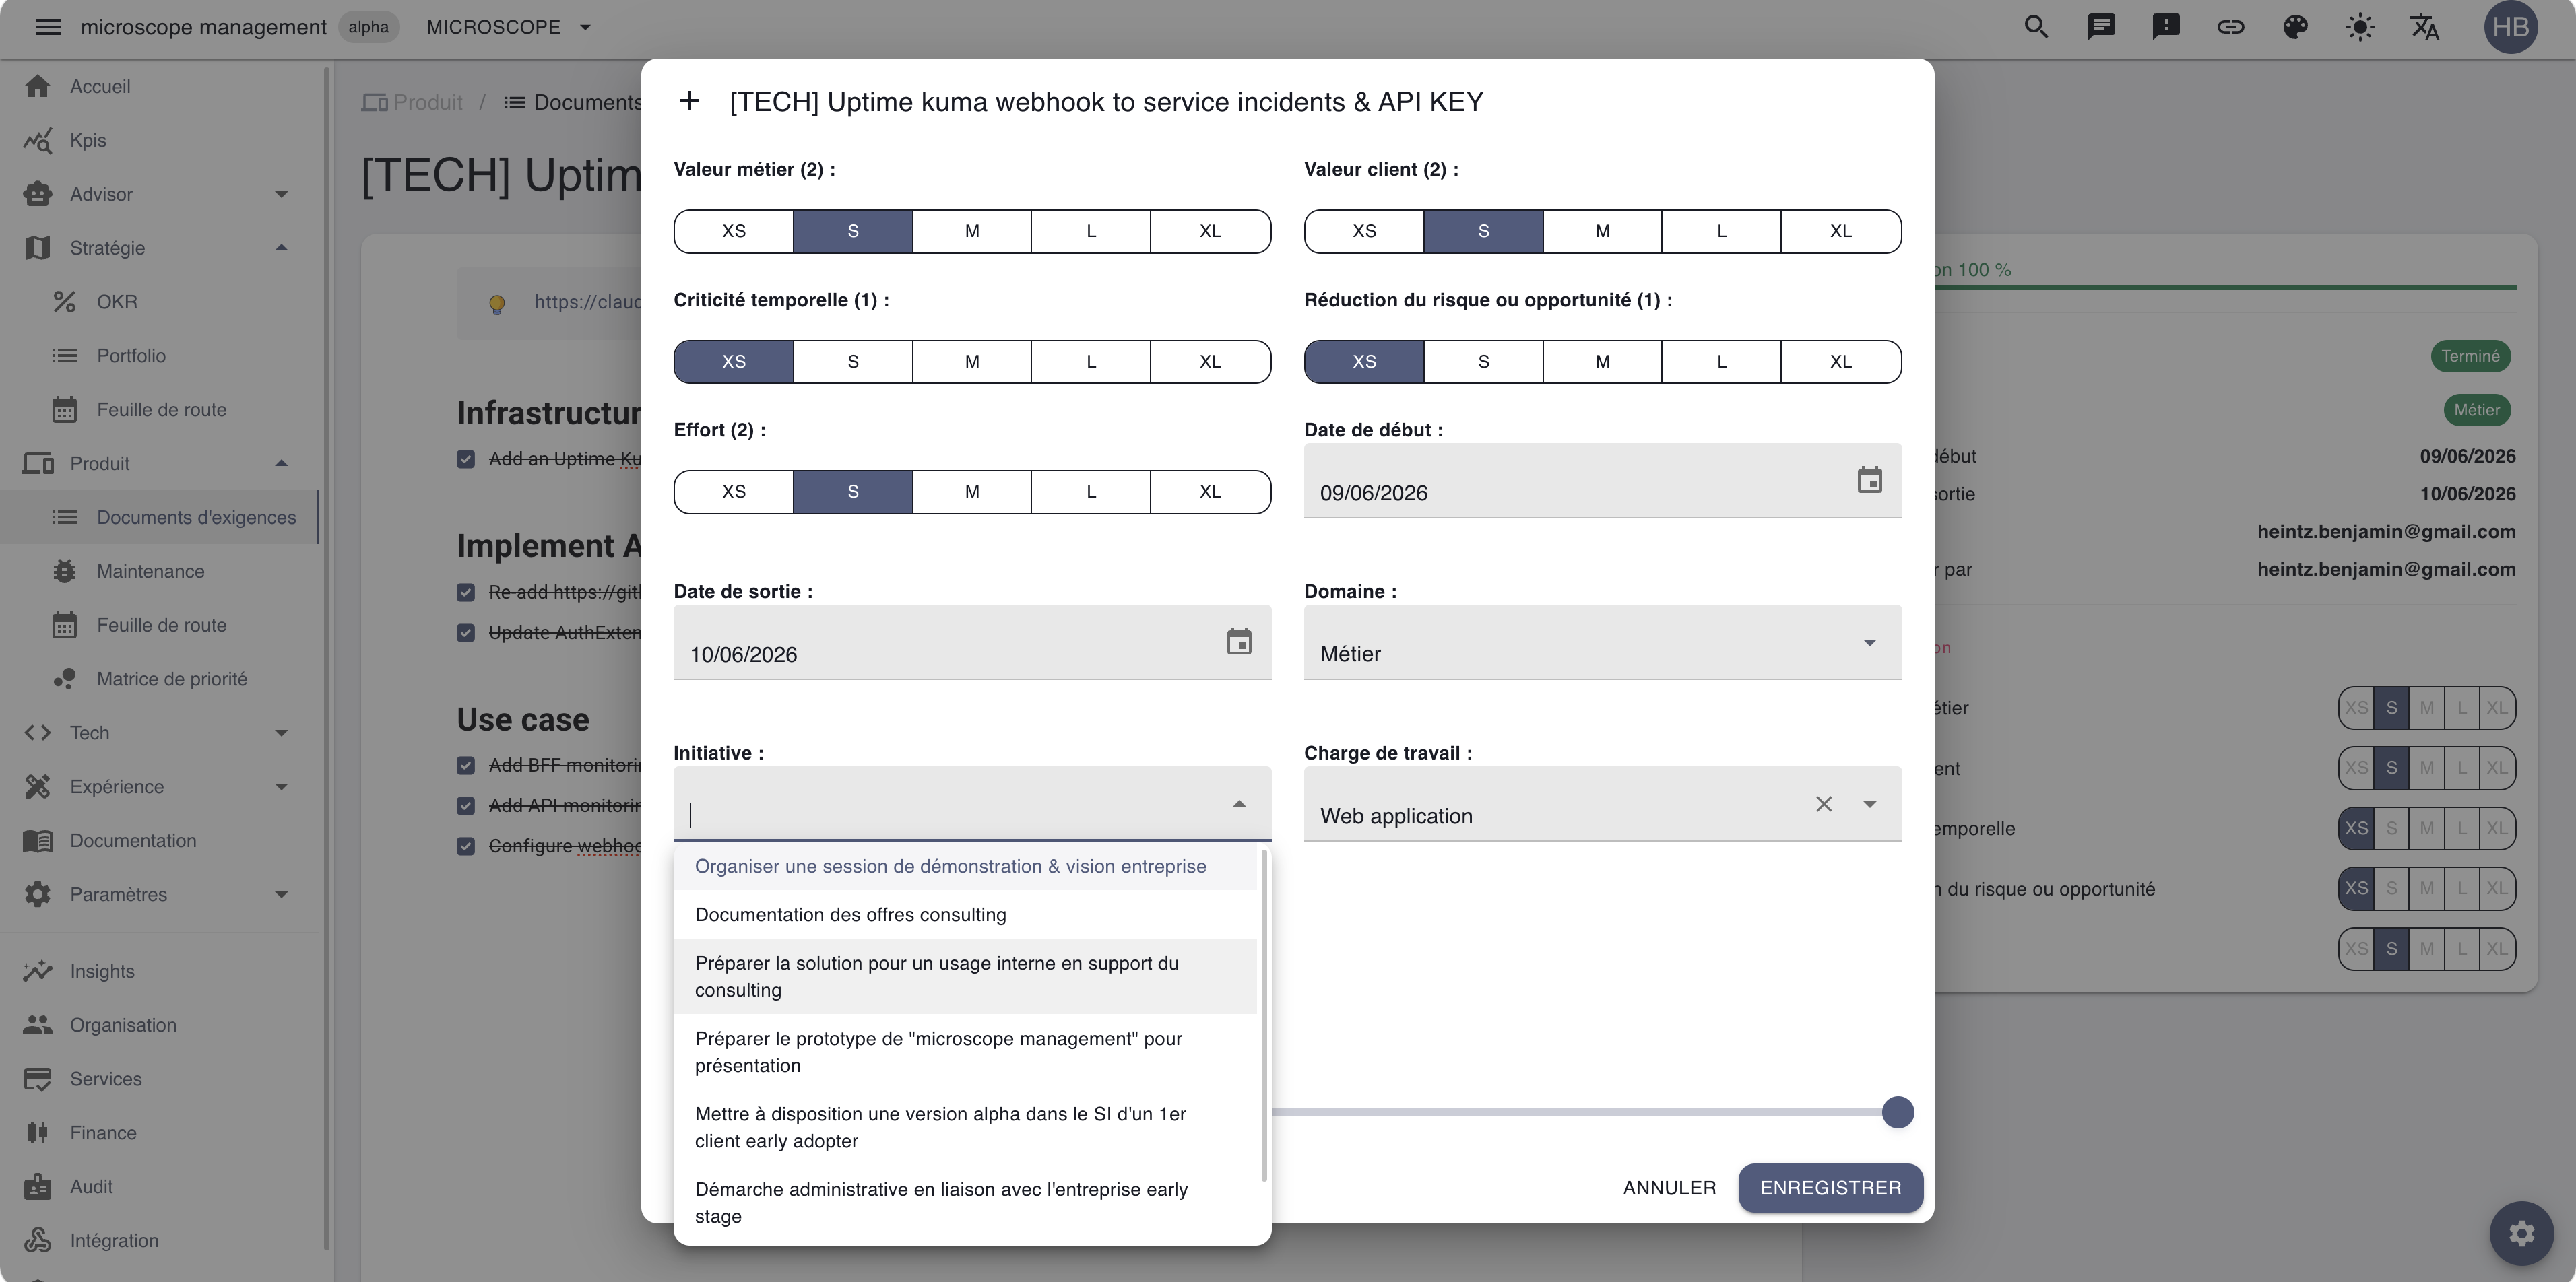Collapse the Produit sidebar section

click(x=281, y=464)
